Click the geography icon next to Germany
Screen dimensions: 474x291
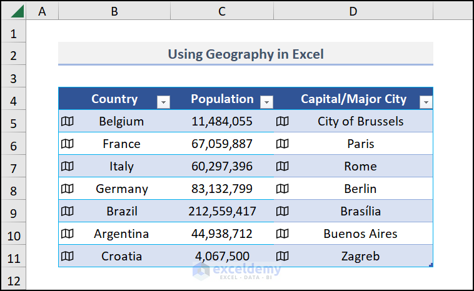coord(67,189)
